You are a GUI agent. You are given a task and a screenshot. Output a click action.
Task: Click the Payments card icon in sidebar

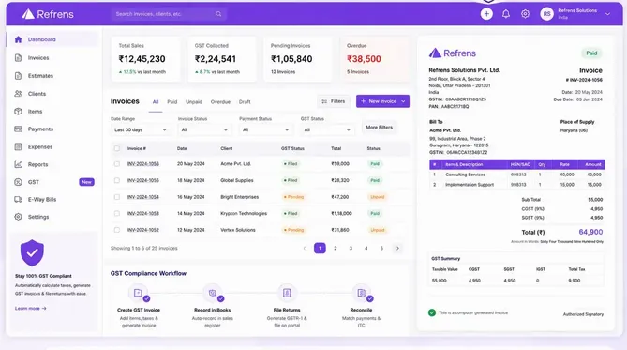point(18,129)
